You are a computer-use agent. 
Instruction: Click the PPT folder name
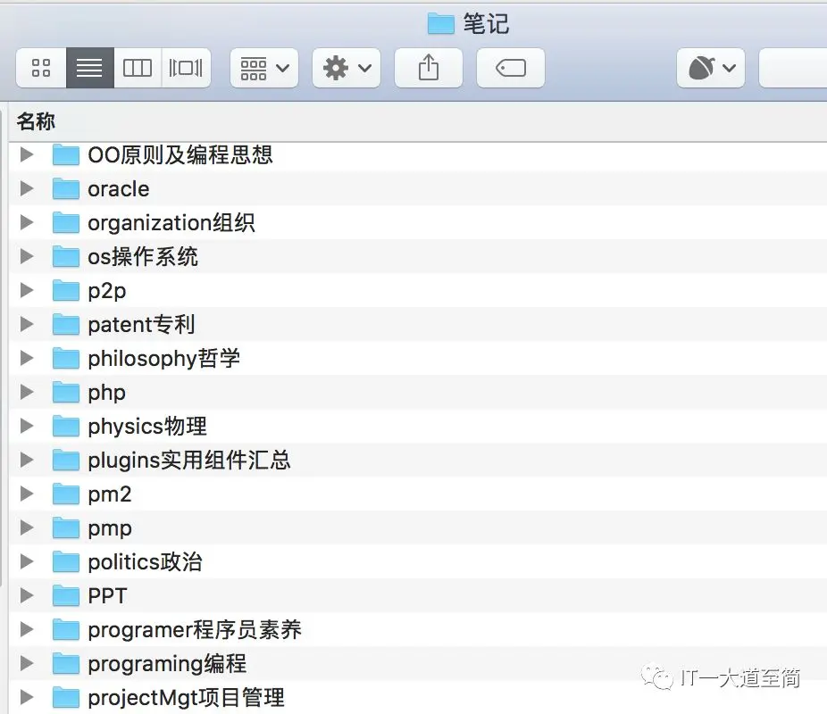coord(107,596)
